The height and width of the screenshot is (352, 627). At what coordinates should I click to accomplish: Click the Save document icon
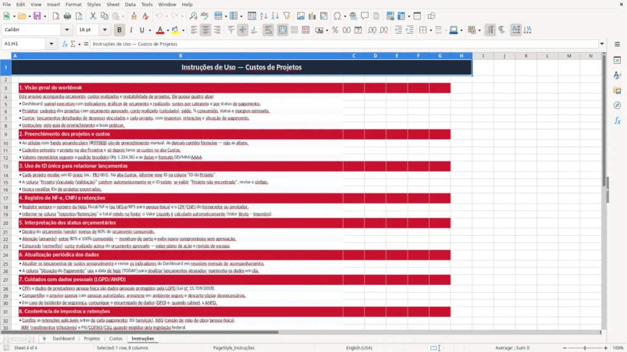coord(37,16)
